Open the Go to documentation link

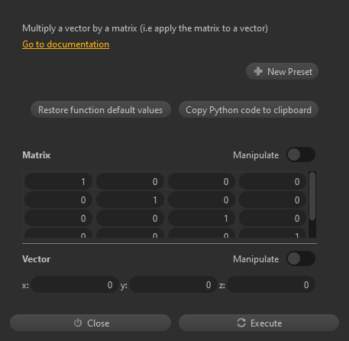click(66, 44)
